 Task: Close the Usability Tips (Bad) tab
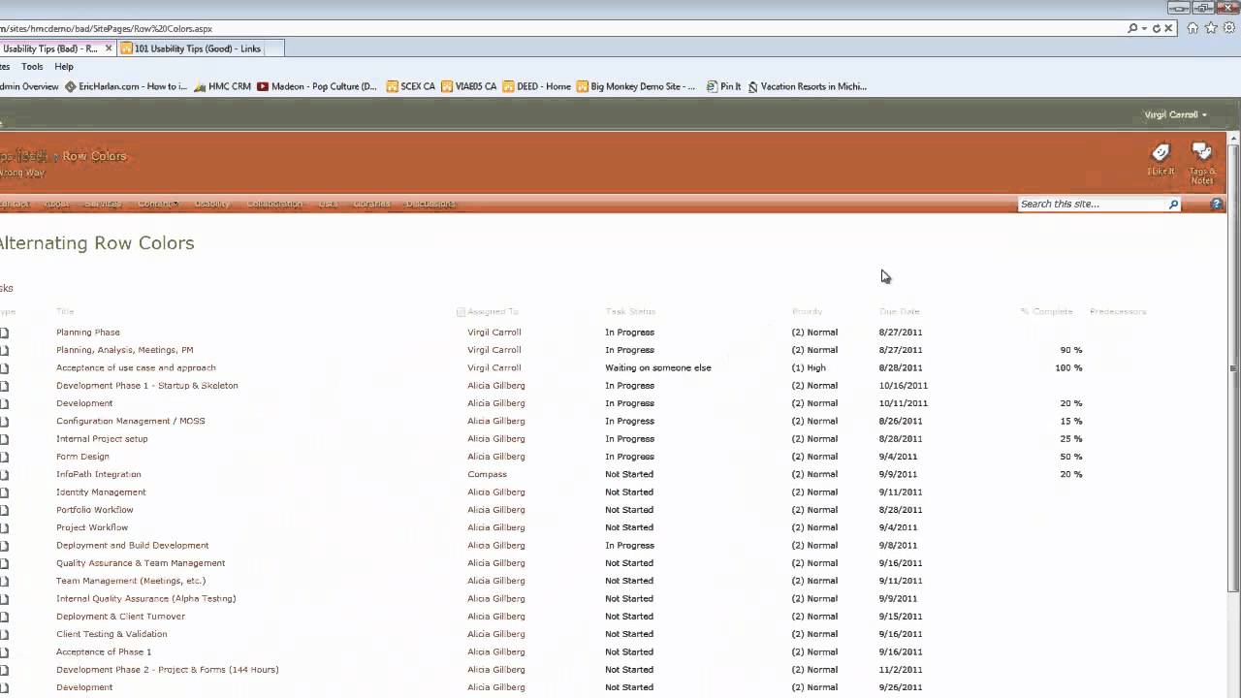point(109,48)
